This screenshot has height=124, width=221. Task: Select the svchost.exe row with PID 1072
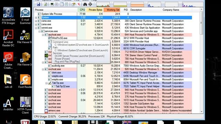(113, 100)
